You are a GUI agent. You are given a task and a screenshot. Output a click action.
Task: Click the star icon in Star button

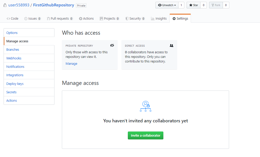191,5
